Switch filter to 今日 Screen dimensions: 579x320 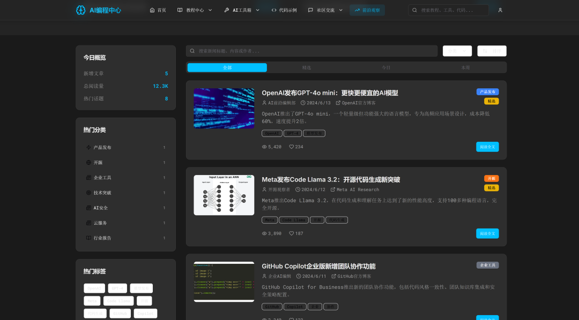click(x=386, y=67)
